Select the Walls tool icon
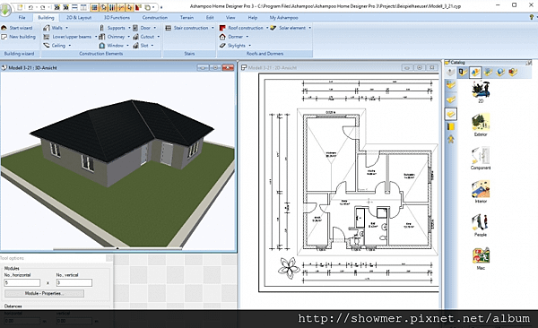 pyautogui.click(x=47, y=28)
